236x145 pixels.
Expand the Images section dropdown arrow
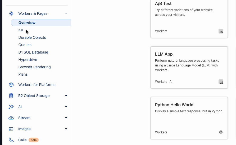point(66,129)
